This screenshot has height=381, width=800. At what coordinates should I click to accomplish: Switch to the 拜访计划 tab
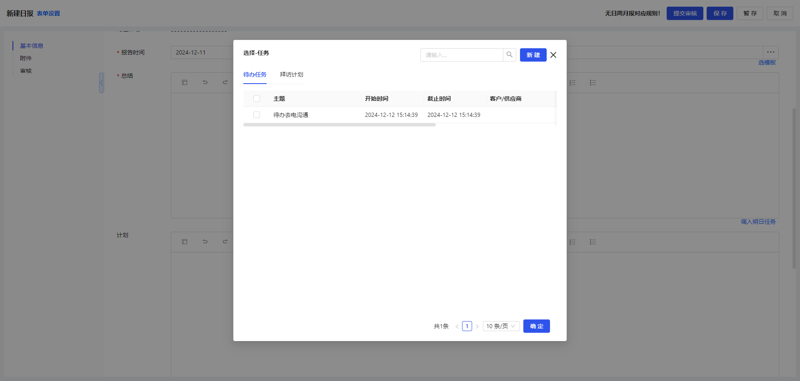click(x=291, y=75)
